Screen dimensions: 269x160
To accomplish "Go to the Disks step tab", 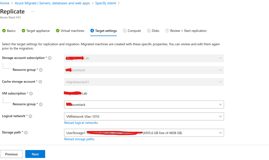I will [155, 31].
